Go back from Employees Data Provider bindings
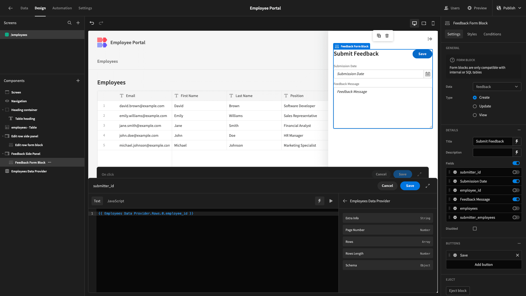Screen dimensions: 526x296 (345, 201)
